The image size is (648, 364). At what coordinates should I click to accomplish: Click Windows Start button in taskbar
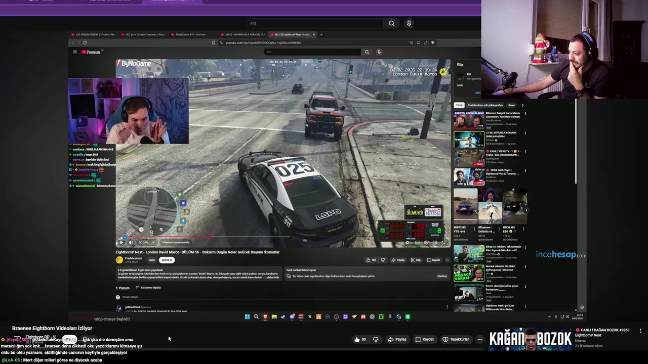coord(247,317)
